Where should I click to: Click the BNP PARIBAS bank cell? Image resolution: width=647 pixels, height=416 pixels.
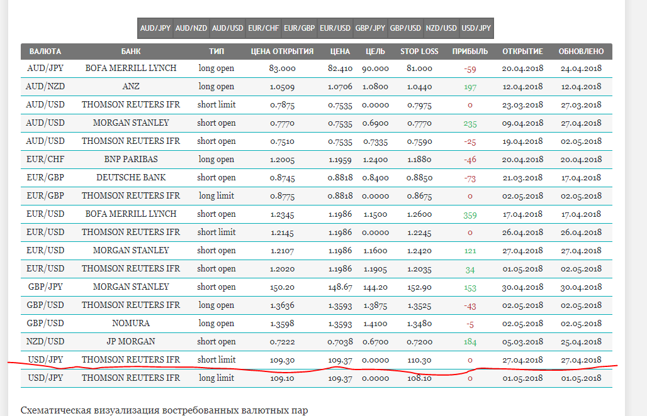131,160
